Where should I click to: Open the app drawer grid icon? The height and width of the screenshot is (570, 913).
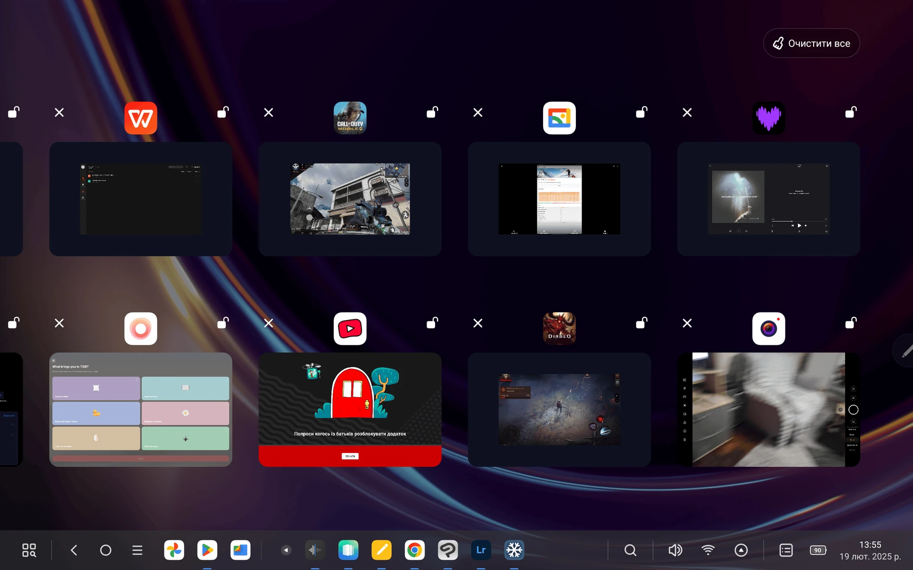click(x=29, y=550)
